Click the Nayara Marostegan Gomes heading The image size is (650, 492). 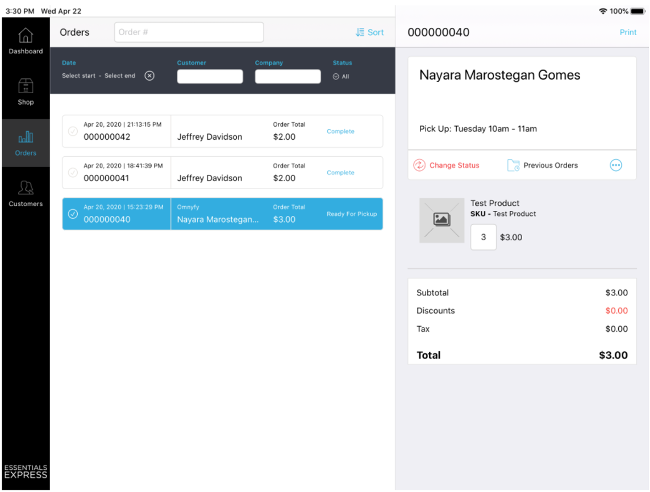coord(499,76)
